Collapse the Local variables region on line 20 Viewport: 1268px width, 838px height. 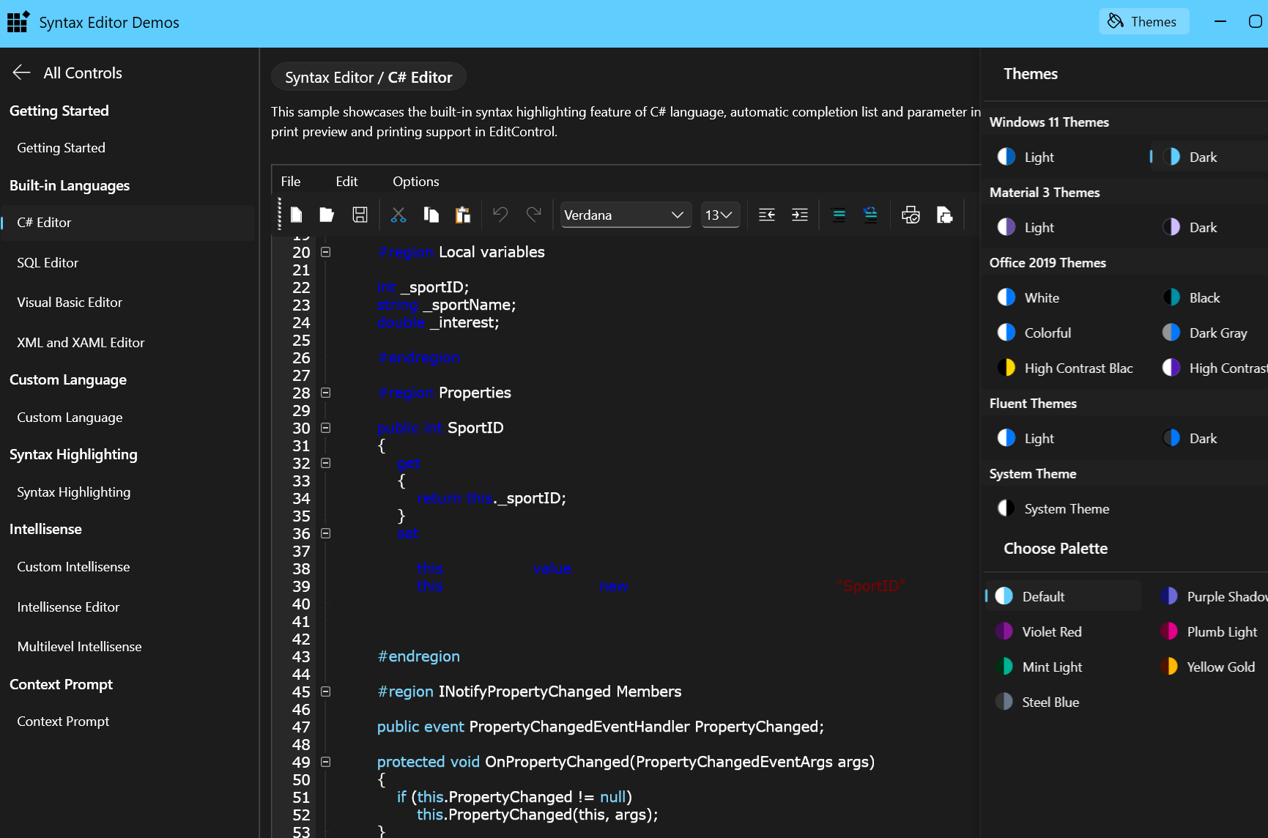pos(326,252)
